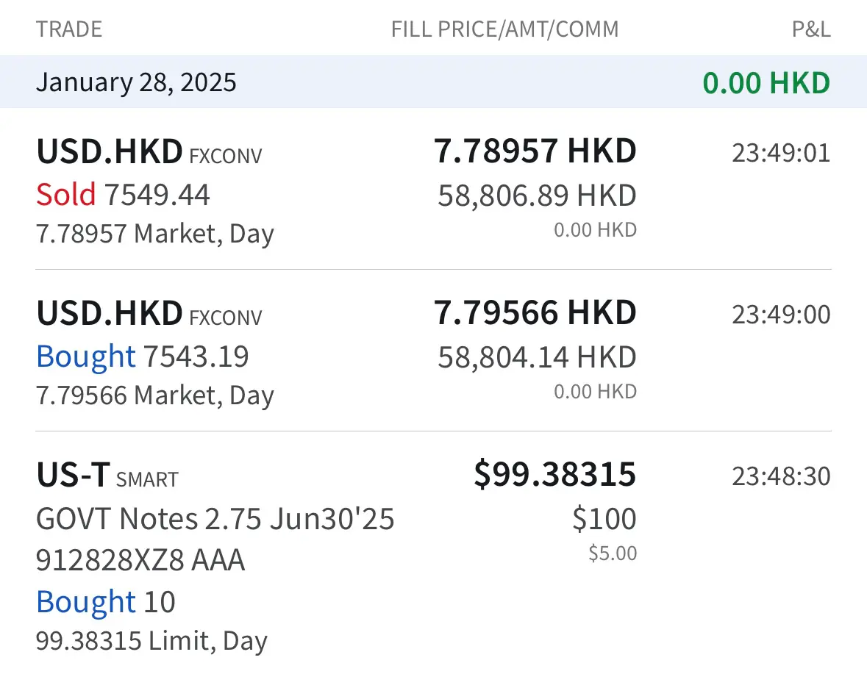Click the 23:48:30 trade timestamp

(780, 476)
